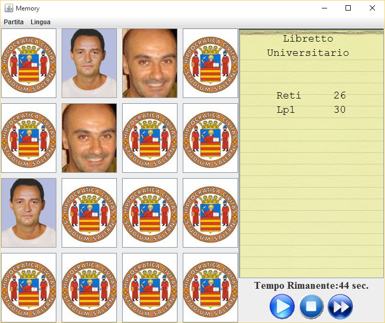This screenshot has width=385, height=323.
Task: Click the 'Memory' window title text
Action: [x=27, y=8]
